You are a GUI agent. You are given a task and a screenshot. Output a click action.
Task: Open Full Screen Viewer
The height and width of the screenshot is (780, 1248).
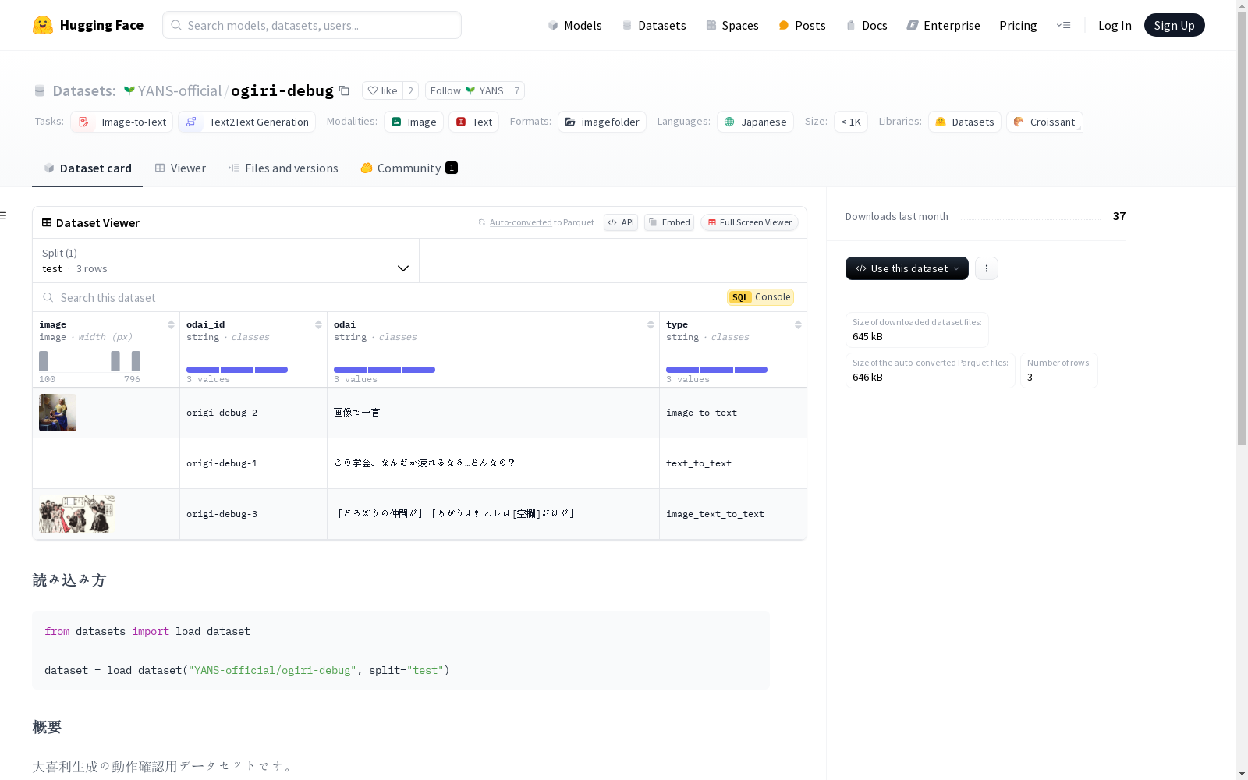point(750,222)
